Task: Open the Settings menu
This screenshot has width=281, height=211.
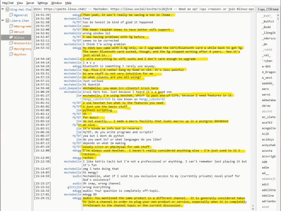Action: 43,3
